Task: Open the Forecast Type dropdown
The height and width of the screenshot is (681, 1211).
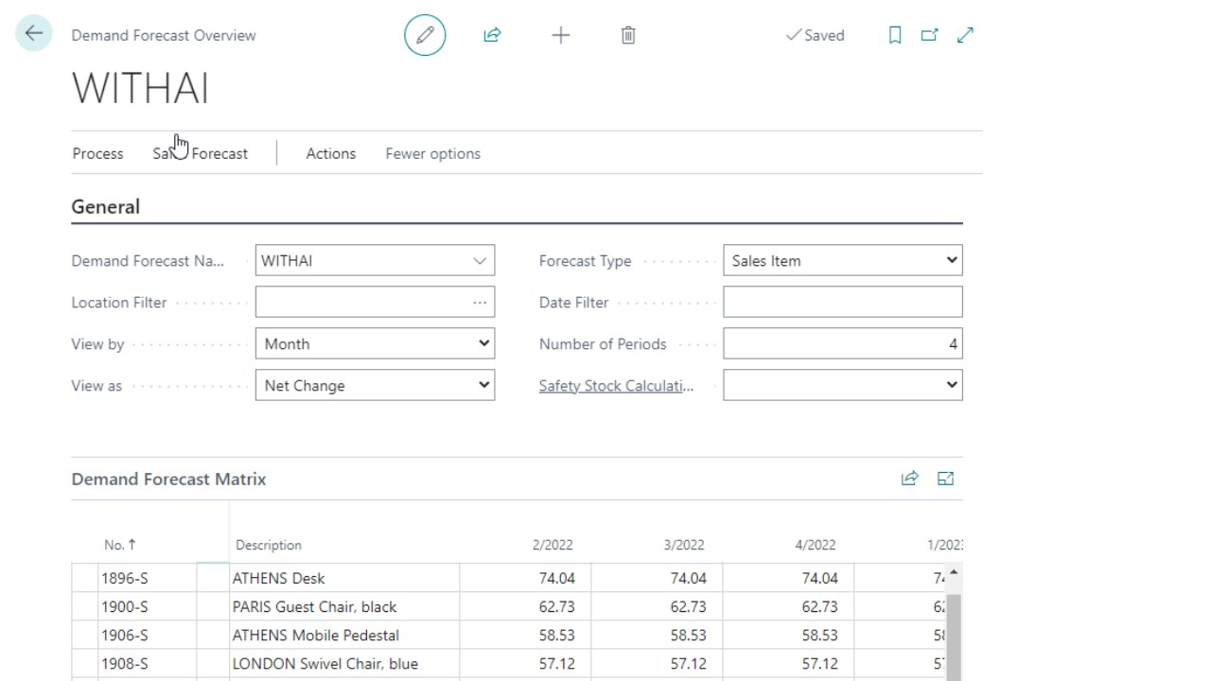Action: click(951, 261)
